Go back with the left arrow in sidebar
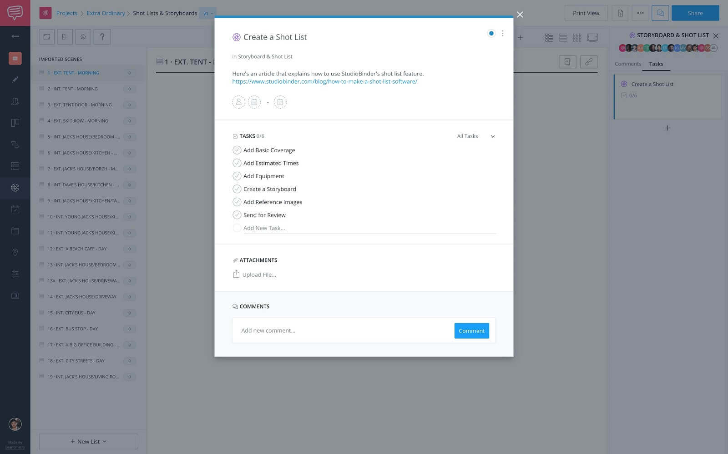The height and width of the screenshot is (454, 728). click(15, 36)
